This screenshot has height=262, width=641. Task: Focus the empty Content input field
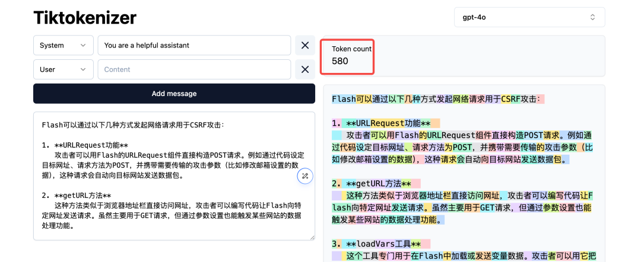click(x=194, y=69)
